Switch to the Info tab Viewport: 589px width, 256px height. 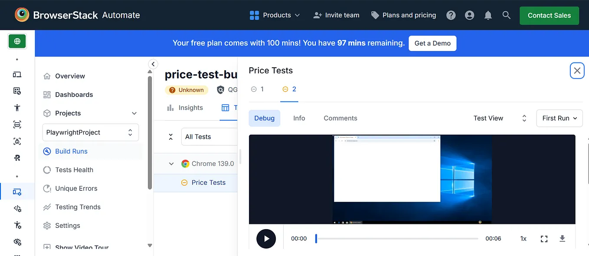click(299, 118)
